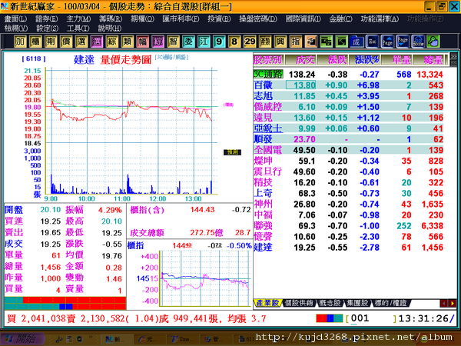Click the cyan 委 toolbar icon
Viewport: 461px width, 346px height.
tap(188, 42)
